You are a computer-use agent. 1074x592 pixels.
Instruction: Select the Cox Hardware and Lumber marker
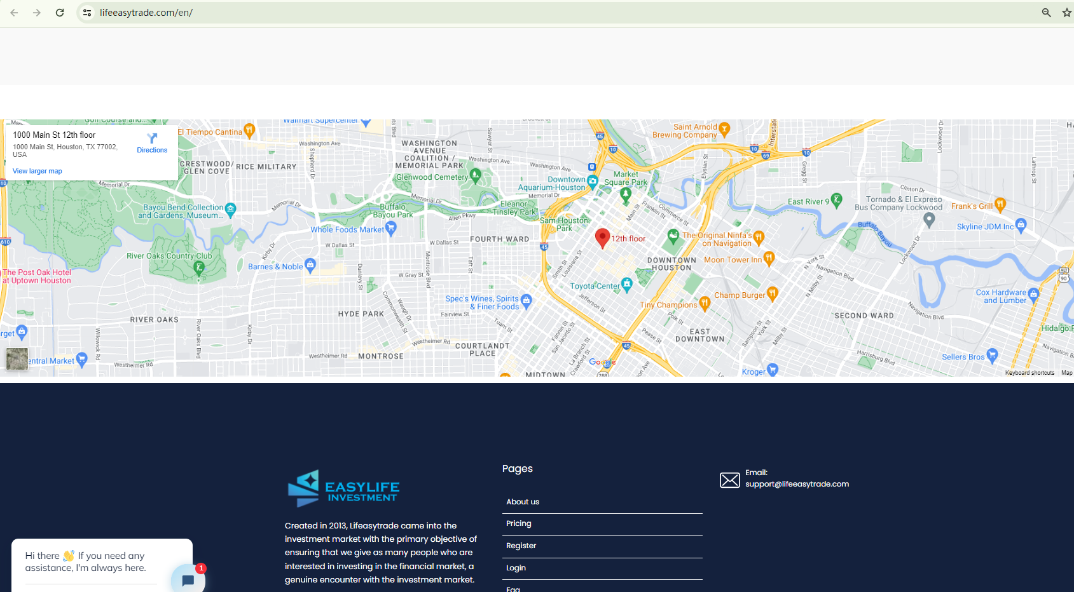click(x=1033, y=295)
